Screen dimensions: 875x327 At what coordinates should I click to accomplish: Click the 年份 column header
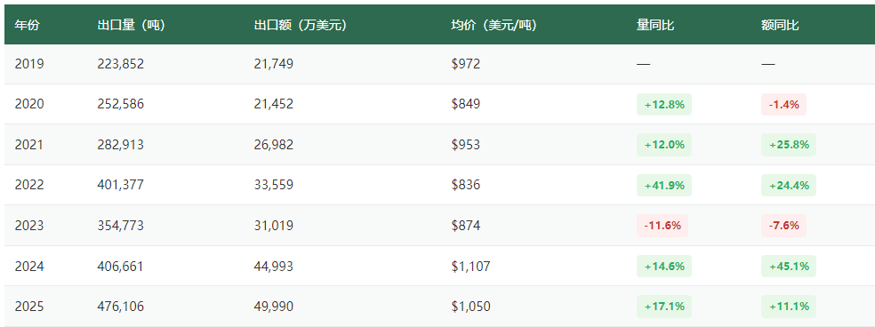pyautogui.click(x=27, y=25)
